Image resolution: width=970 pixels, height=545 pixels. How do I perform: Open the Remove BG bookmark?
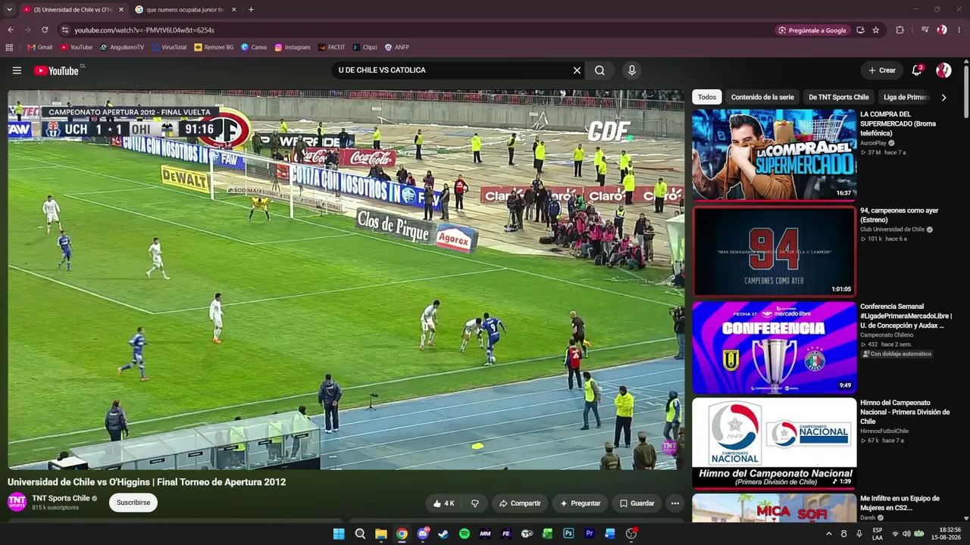[214, 47]
